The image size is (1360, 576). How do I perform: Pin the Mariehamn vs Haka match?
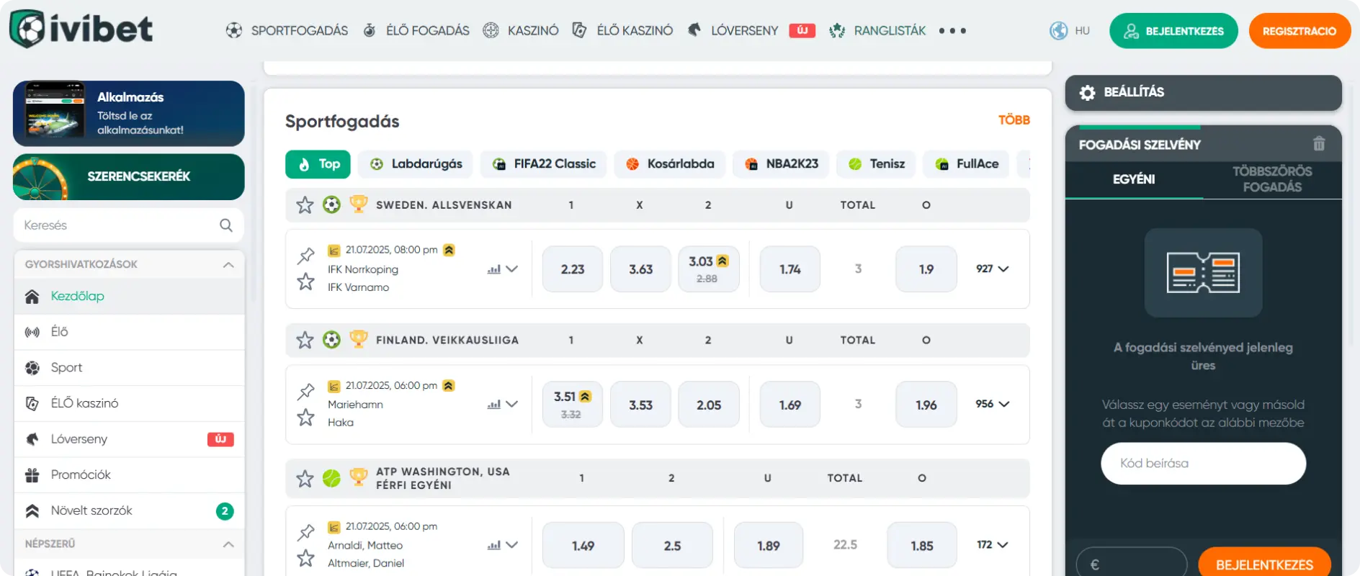click(305, 392)
